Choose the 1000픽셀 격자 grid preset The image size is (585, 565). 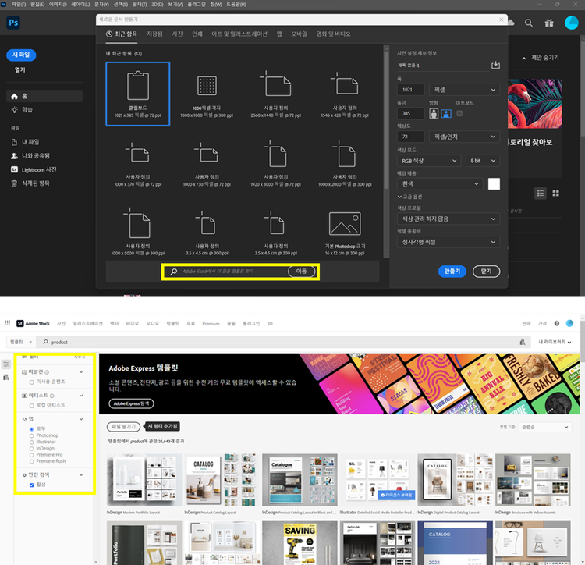point(207,94)
